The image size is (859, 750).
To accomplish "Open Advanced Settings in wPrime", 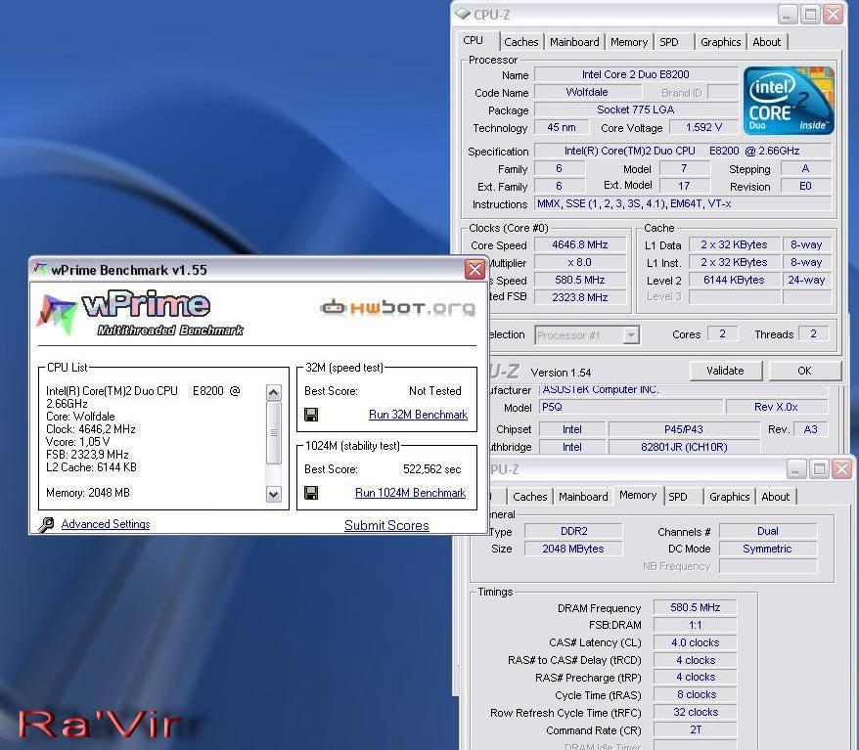I will [x=106, y=524].
